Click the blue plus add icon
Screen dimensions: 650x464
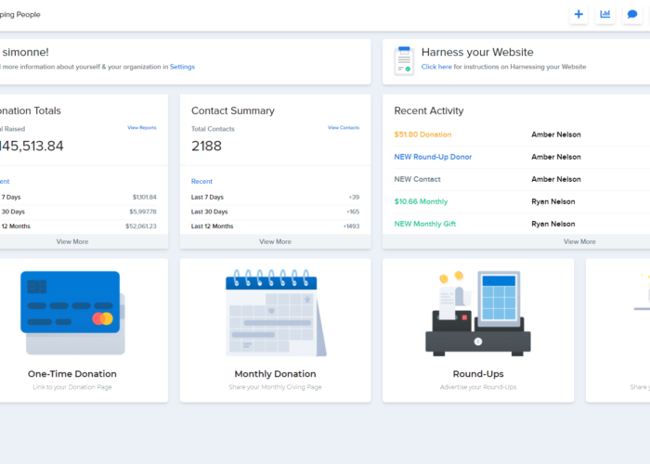(x=578, y=15)
